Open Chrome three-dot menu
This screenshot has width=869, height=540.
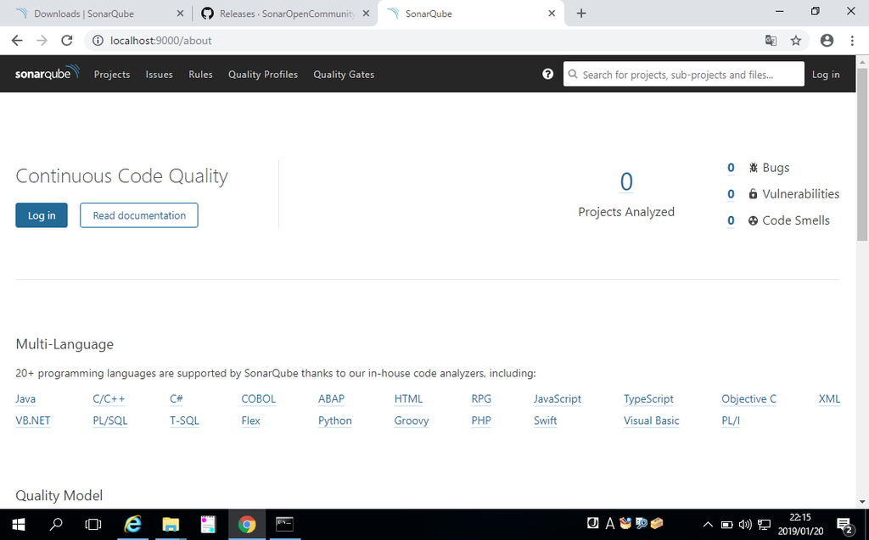point(852,41)
